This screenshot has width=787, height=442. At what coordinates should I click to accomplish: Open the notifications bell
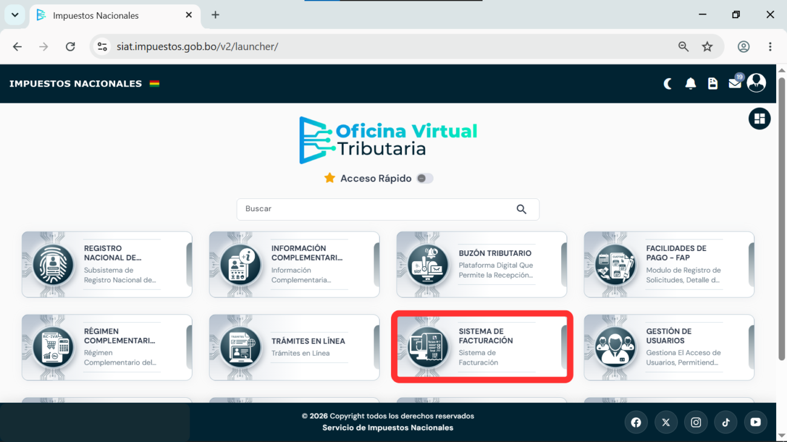(x=690, y=83)
